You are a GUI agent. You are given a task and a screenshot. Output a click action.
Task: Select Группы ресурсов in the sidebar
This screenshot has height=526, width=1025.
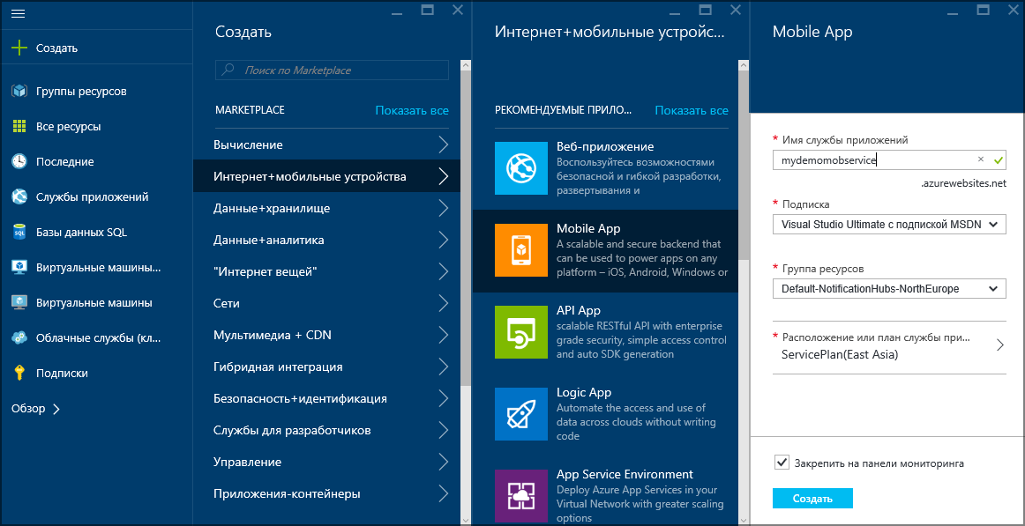coord(71,91)
